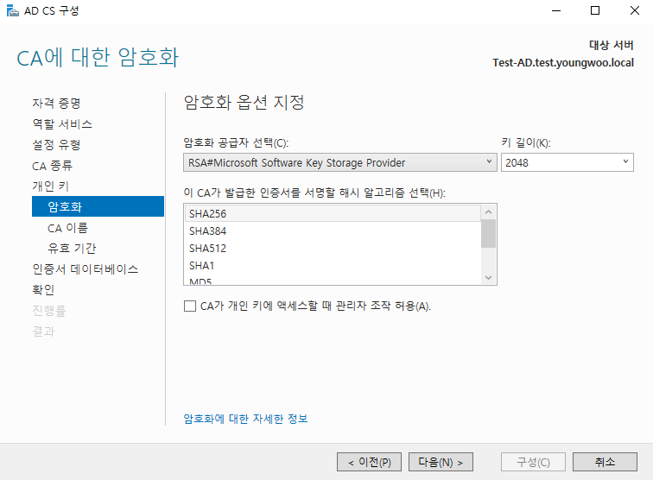Click the 이전(P) previous button

(369, 462)
